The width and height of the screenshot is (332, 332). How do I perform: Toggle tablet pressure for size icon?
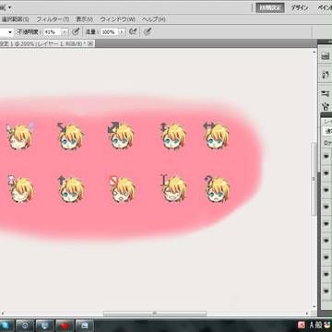tap(148, 31)
